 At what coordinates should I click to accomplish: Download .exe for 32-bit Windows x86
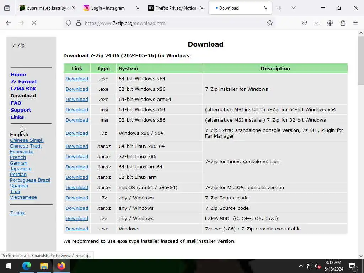pos(77,89)
